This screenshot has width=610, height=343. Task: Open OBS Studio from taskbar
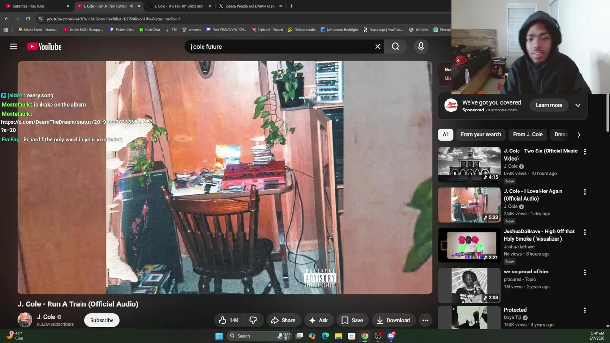coord(378,336)
